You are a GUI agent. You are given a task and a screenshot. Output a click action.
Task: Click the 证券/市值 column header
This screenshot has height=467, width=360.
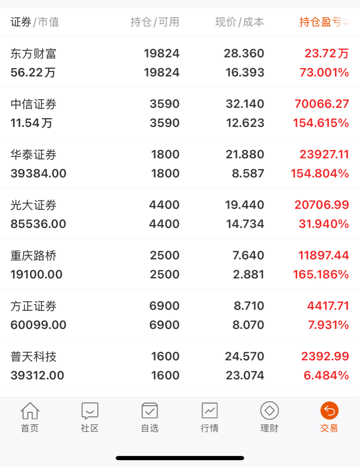[x=35, y=22]
